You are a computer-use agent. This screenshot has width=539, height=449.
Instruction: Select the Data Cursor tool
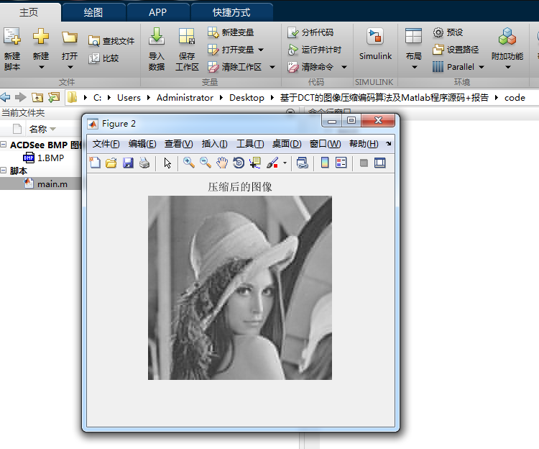(x=255, y=163)
